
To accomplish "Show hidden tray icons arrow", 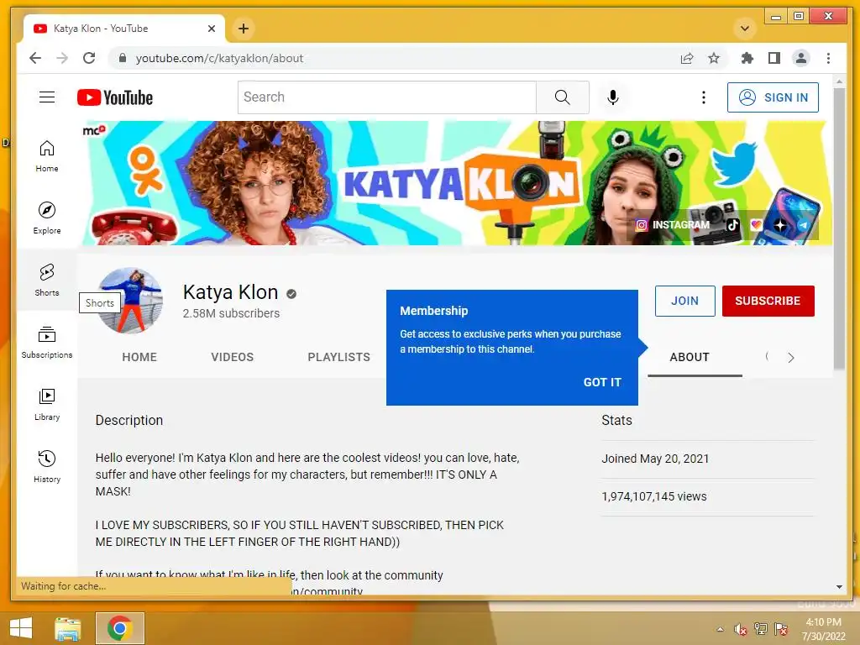I will [720, 629].
